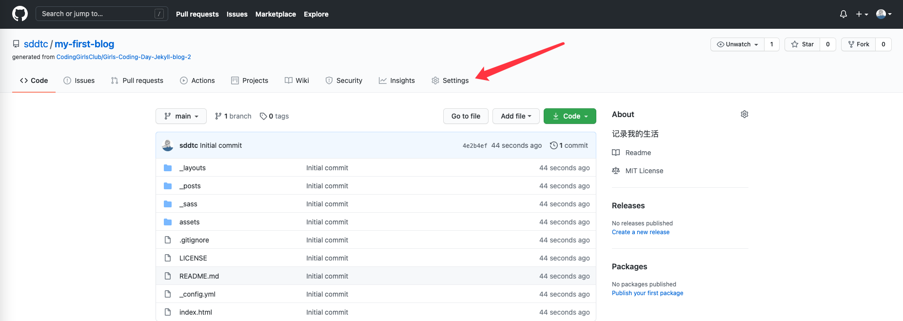
Task: Open the Initial commit message in header
Action: point(221,145)
